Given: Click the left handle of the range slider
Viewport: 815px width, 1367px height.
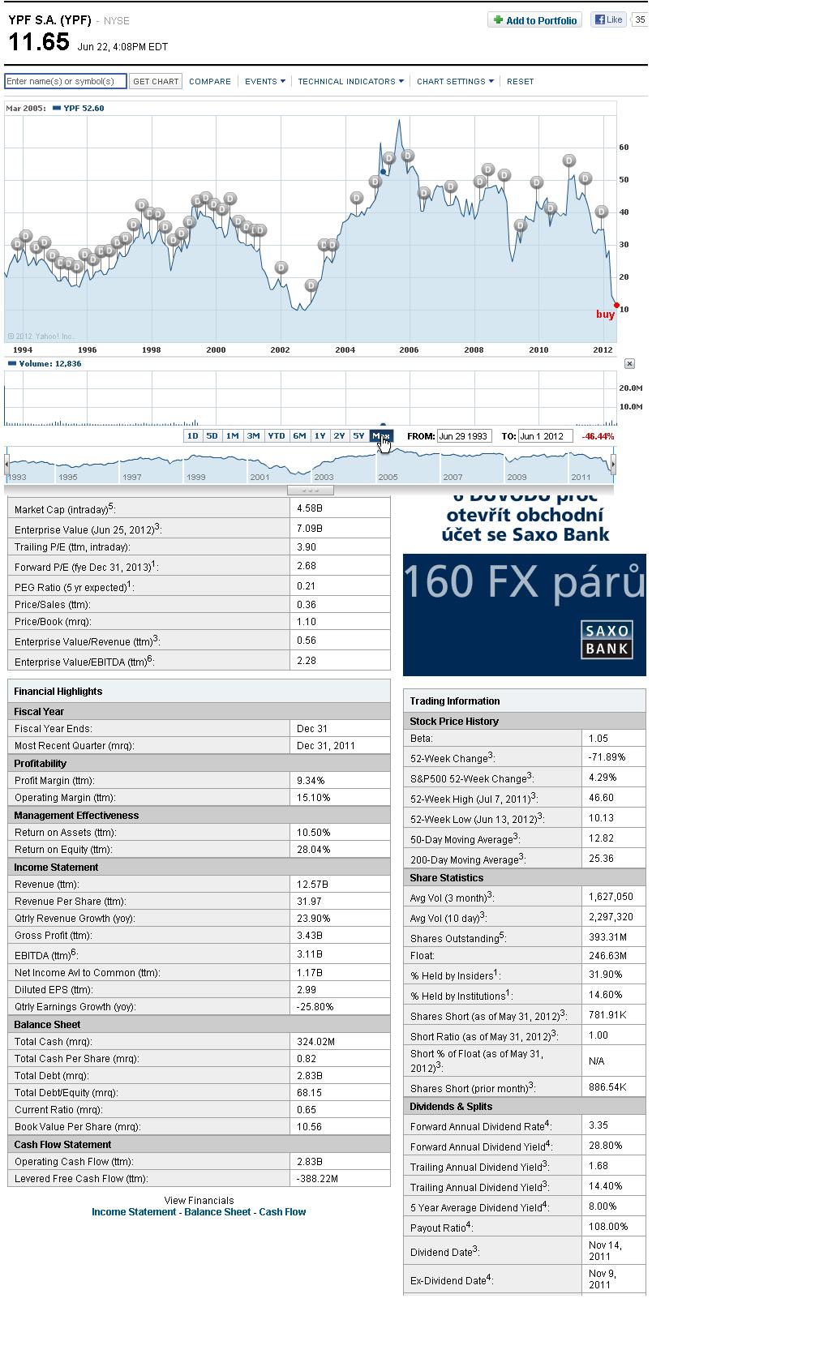Looking at the screenshot, I should (x=6, y=464).
